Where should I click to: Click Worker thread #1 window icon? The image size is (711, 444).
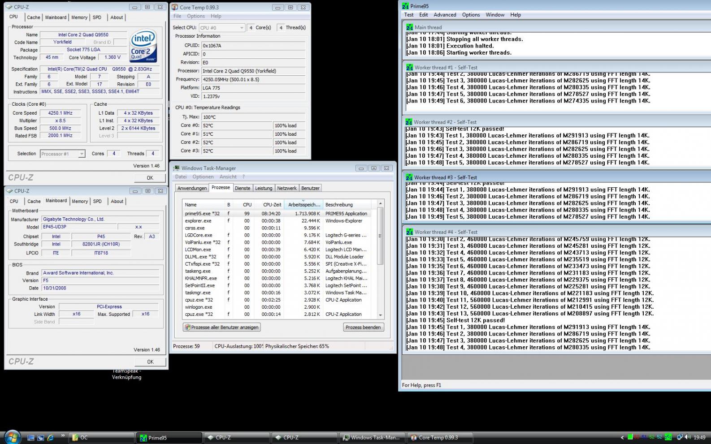click(409, 68)
